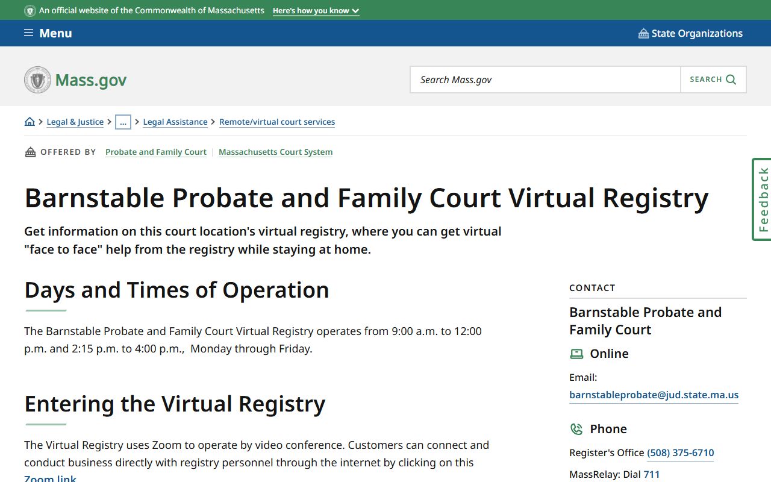The height and width of the screenshot is (482, 771).
Task: Click the State Organizations building icon
Action: (x=643, y=33)
